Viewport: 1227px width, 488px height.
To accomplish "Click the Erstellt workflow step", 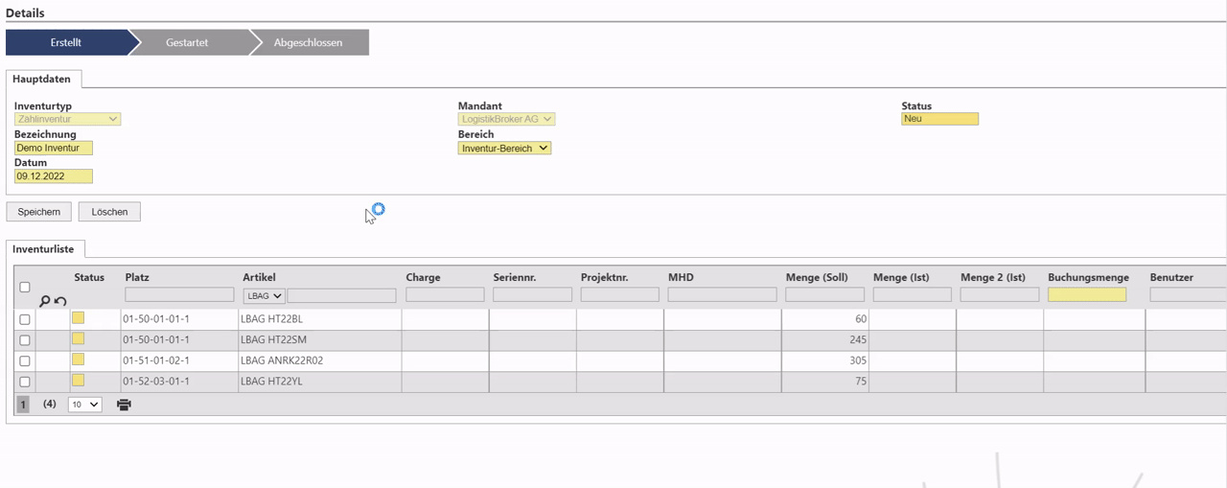I will click(x=66, y=42).
